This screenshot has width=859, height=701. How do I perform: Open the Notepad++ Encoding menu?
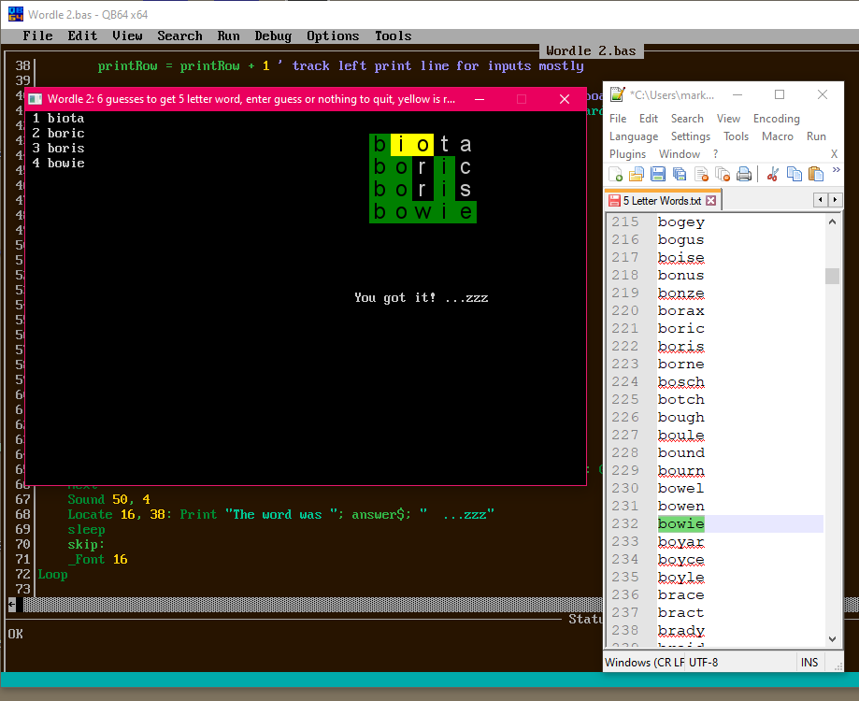[776, 119]
